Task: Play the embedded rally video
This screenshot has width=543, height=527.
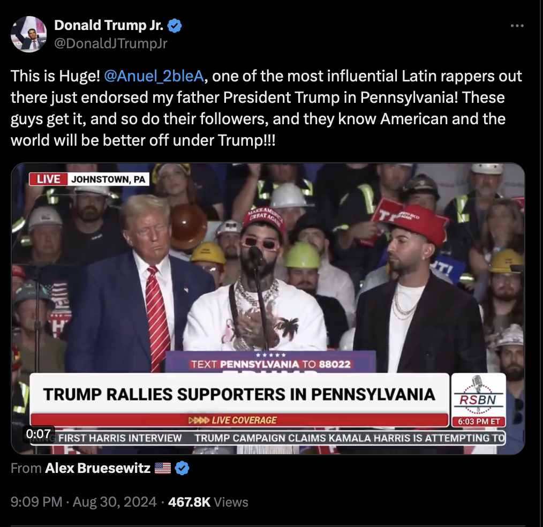Action: (x=268, y=308)
